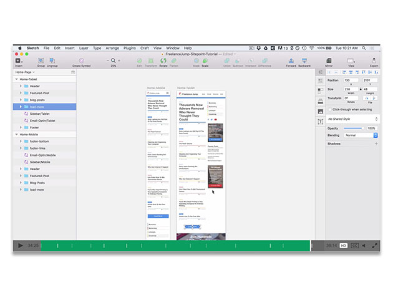
Task: Click the Dropbox menu bar icon
Action: [x=259, y=48]
